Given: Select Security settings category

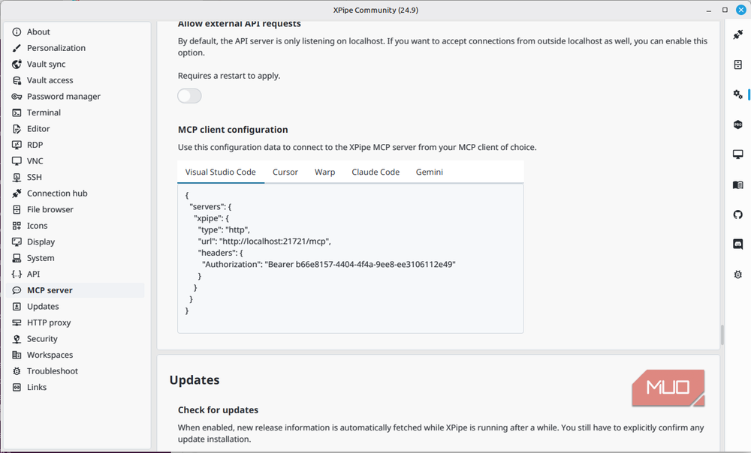Looking at the screenshot, I should [76, 339].
